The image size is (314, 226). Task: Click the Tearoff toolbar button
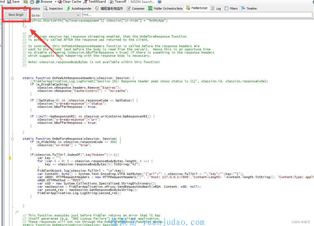[x=118, y=2]
